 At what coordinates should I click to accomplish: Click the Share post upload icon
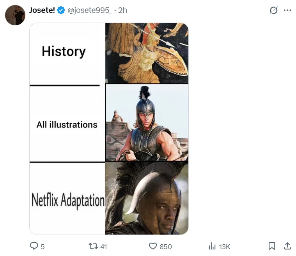[287, 246]
